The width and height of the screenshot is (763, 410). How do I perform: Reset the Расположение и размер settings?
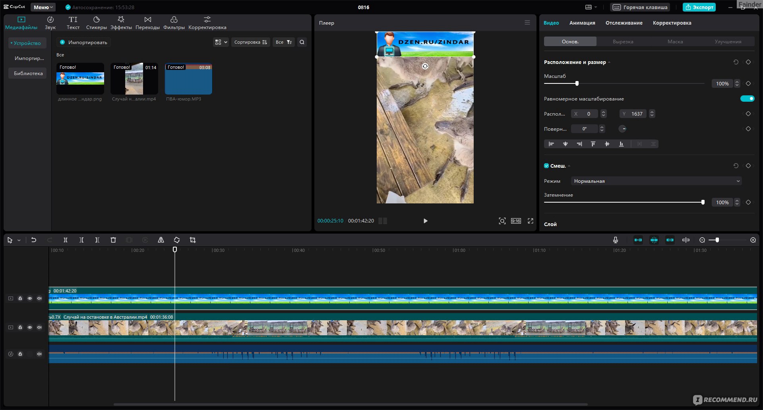pos(736,62)
